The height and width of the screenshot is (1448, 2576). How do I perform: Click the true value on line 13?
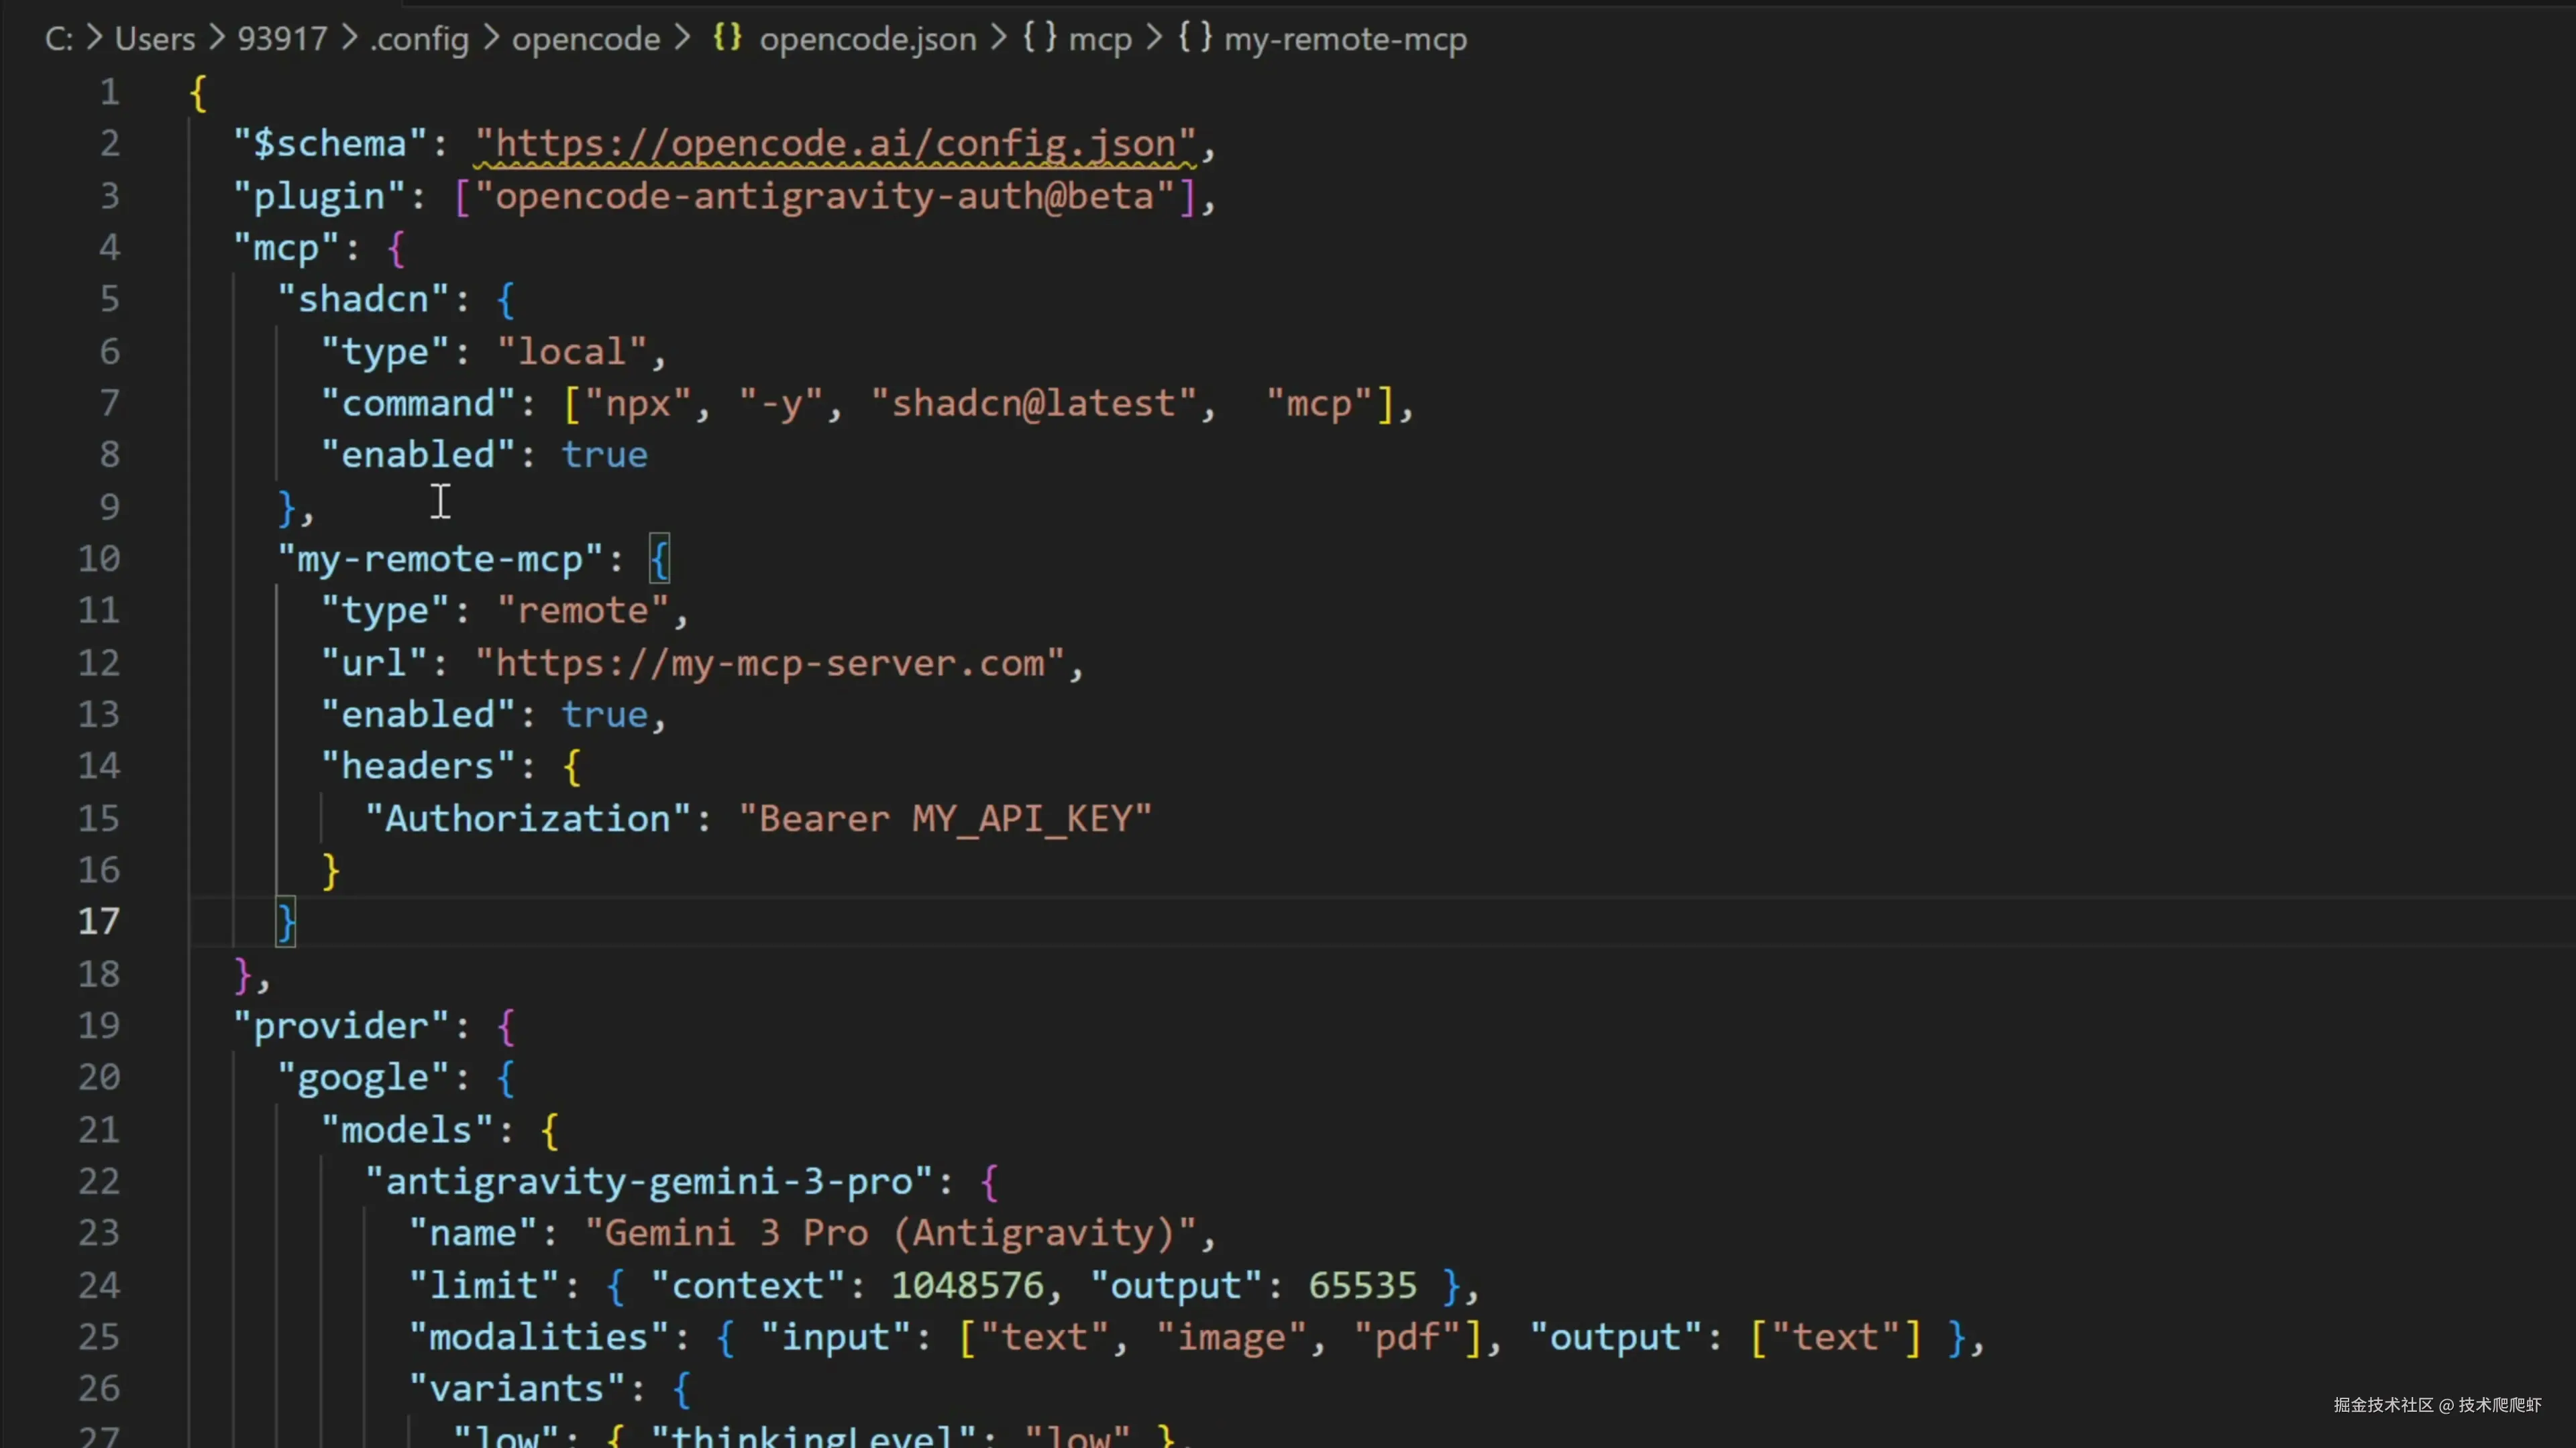[604, 715]
